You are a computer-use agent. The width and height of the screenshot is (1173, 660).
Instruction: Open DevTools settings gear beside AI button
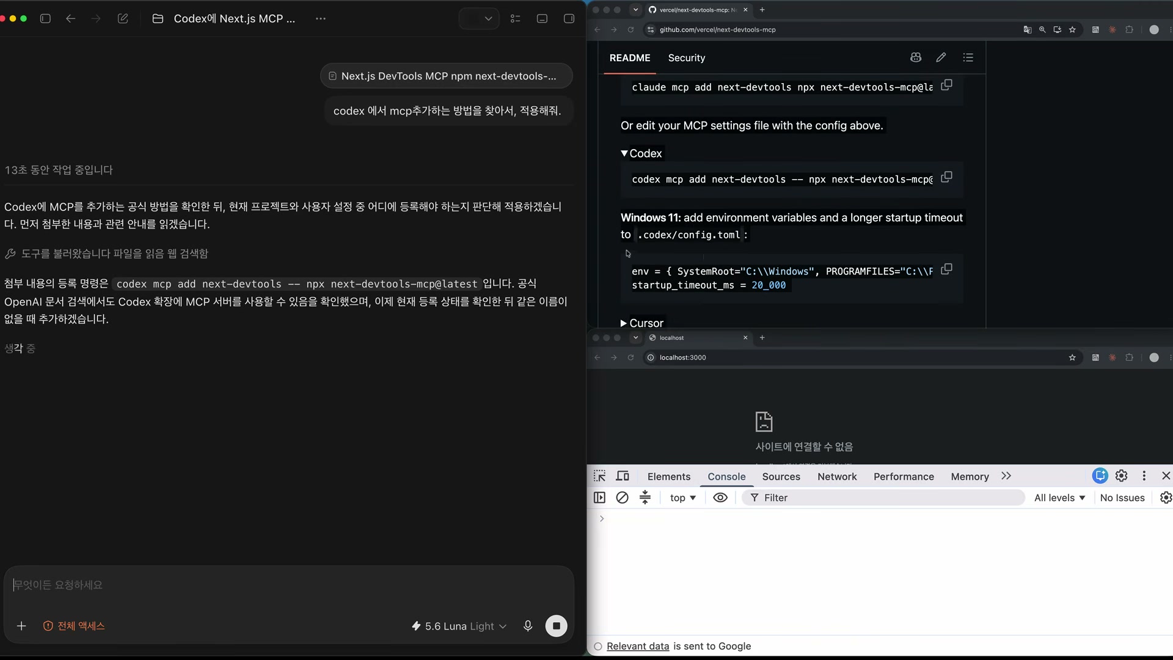point(1122,475)
